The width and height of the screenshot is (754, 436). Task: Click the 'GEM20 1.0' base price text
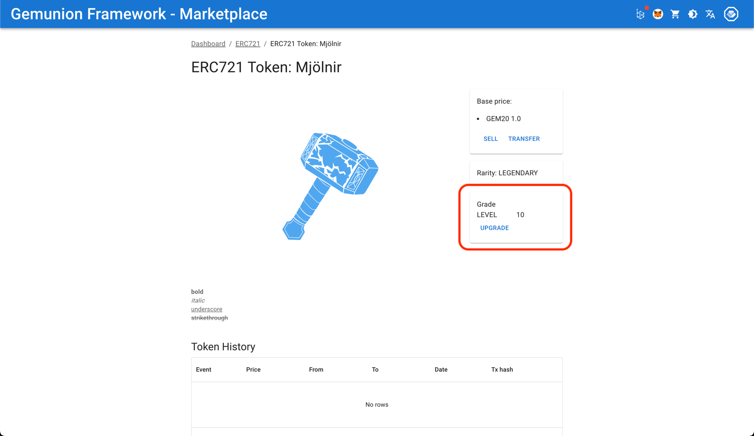tap(503, 119)
